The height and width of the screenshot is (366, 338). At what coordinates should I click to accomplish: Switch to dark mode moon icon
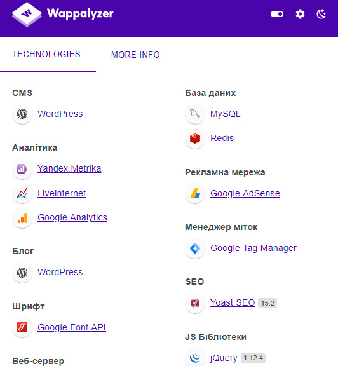[321, 14]
